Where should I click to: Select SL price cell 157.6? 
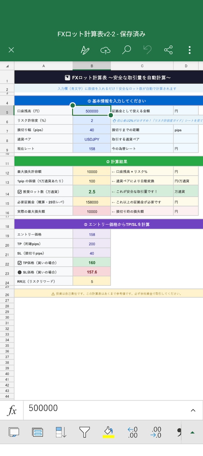pos(92,272)
